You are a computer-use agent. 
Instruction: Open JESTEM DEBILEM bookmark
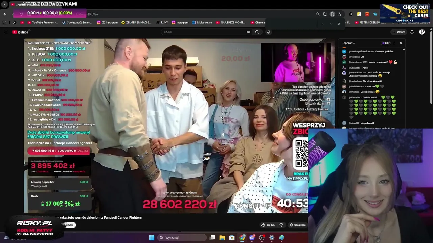coord(370,23)
